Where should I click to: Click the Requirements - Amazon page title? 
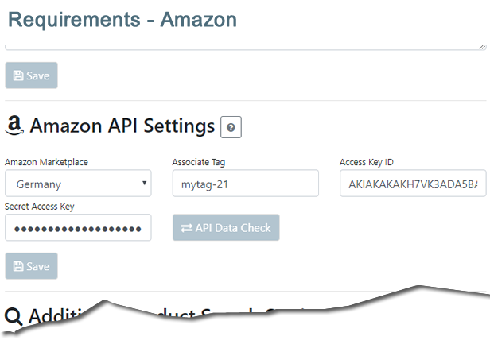(x=122, y=20)
